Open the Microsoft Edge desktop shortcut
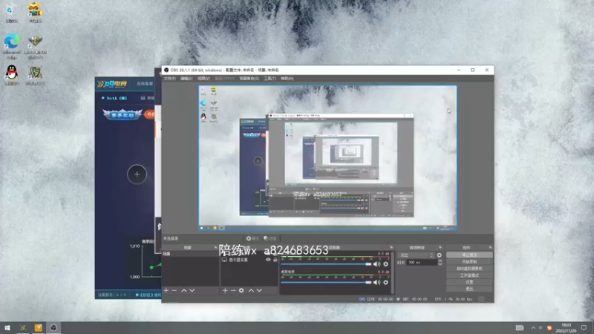The image size is (594, 334). pos(12,46)
